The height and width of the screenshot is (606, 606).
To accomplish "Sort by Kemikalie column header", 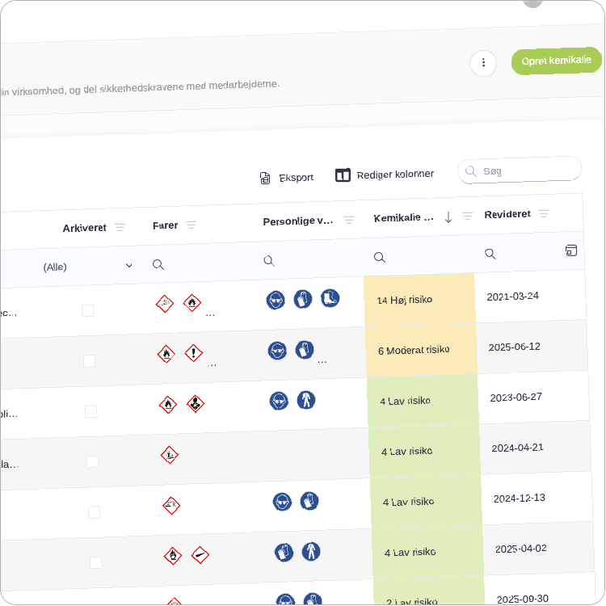I will (x=404, y=218).
